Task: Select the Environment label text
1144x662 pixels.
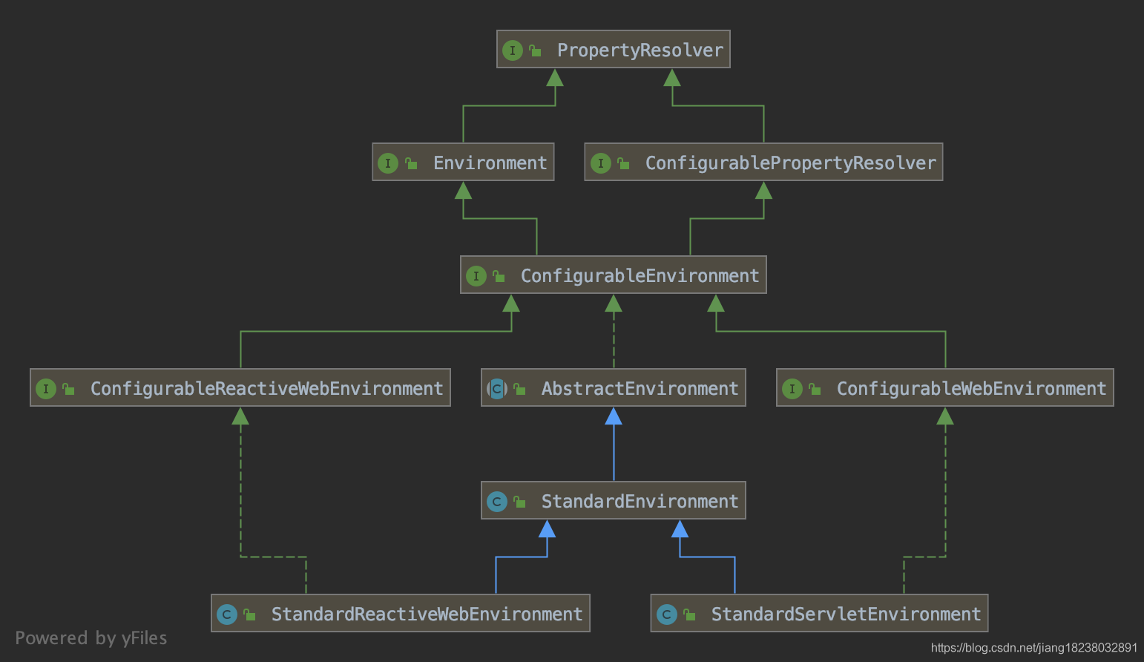Action: pyautogui.click(x=490, y=163)
